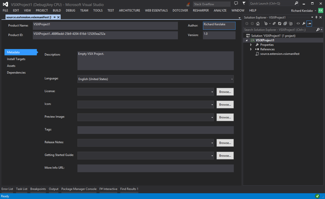Screen dimensions: 325x199
Task: Open the WEB ESSENTIALS menu
Action: pyautogui.click(x=157, y=11)
